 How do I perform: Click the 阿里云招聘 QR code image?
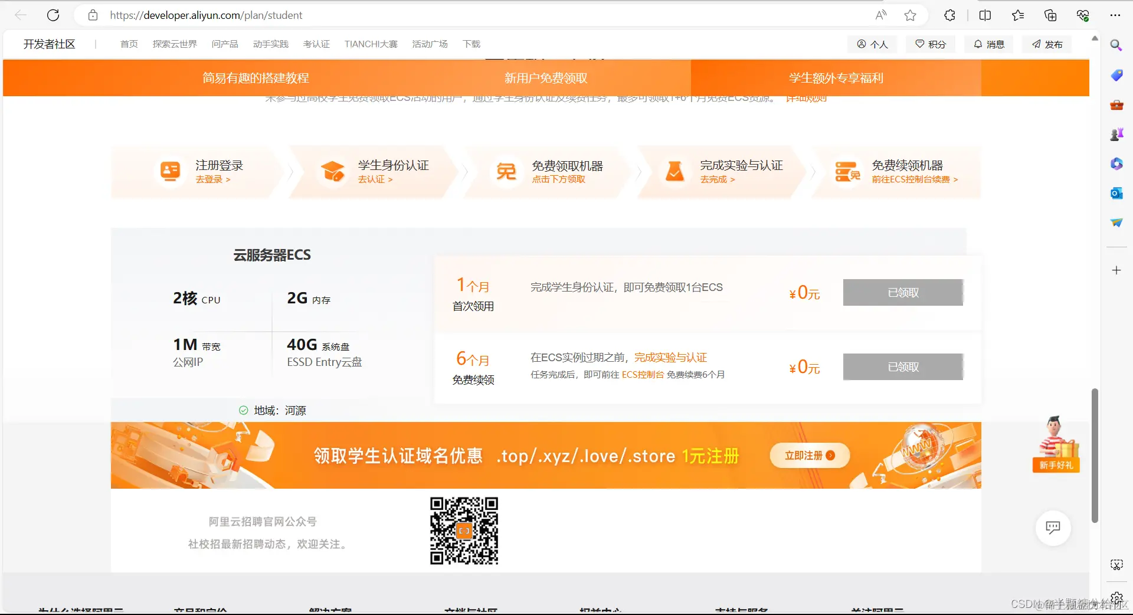(464, 531)
